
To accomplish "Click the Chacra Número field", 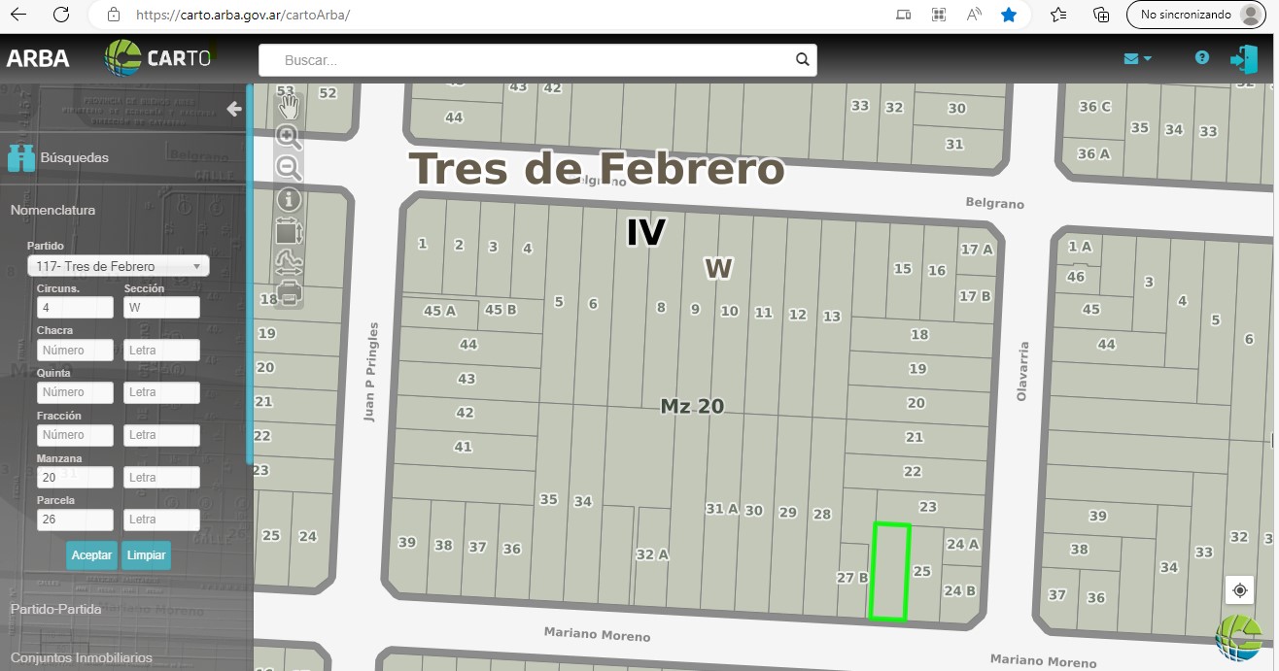I will click(75, 351).
